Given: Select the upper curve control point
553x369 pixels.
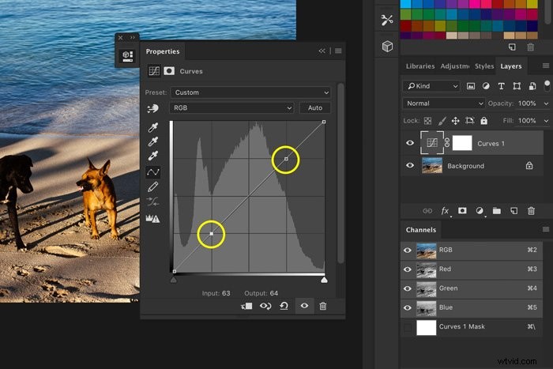Looking at the screenshot, I should [x=286, y=159].
